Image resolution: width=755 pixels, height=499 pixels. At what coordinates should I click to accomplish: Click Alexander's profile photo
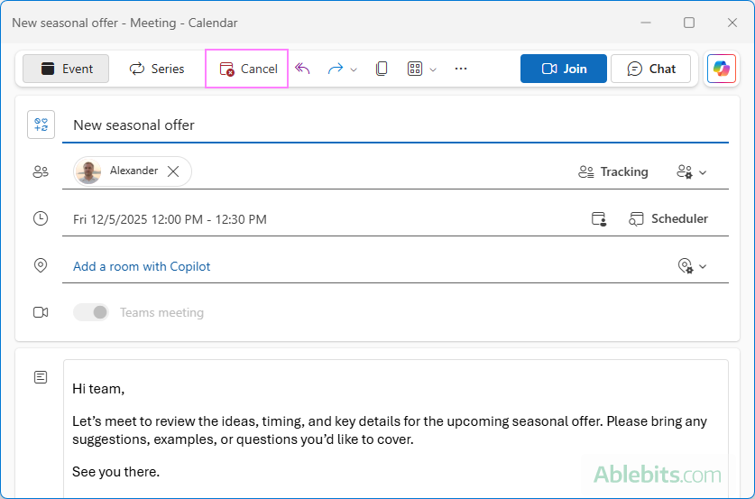88,171
